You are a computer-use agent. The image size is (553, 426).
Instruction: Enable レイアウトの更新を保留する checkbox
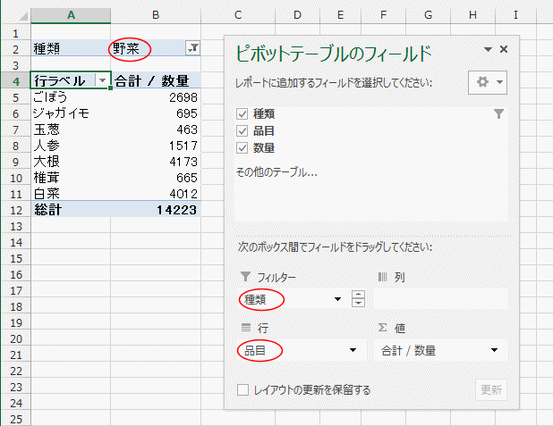242,389
